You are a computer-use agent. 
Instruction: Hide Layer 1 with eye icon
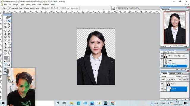coord(162,89)
